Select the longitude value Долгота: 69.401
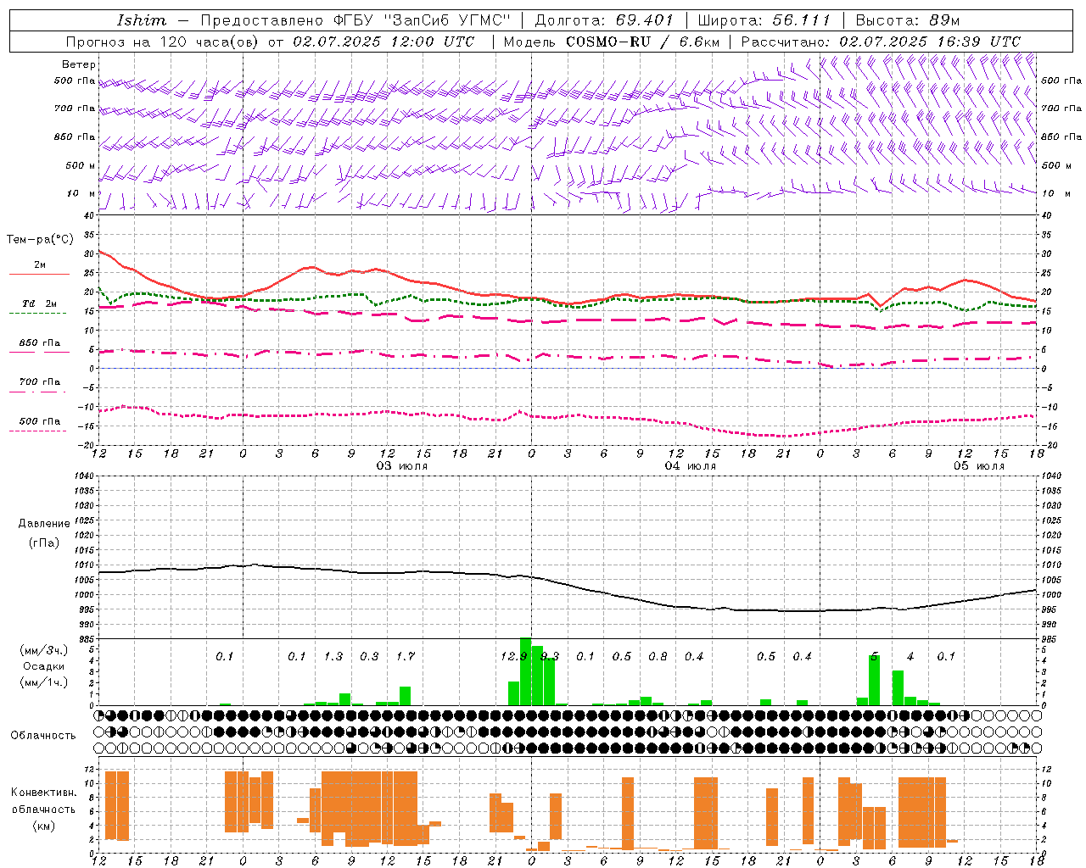The height and width of the screenshot is (868, 1086). point(604,20)
